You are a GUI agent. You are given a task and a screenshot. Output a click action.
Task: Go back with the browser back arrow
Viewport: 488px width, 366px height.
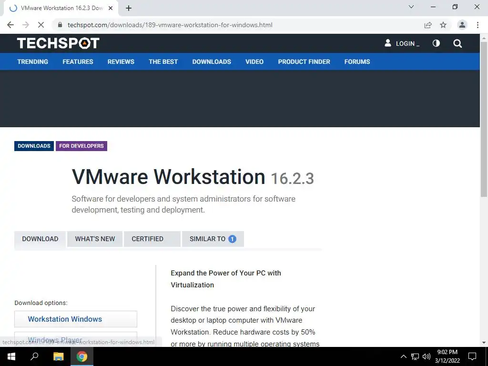[x=10, y=25]
